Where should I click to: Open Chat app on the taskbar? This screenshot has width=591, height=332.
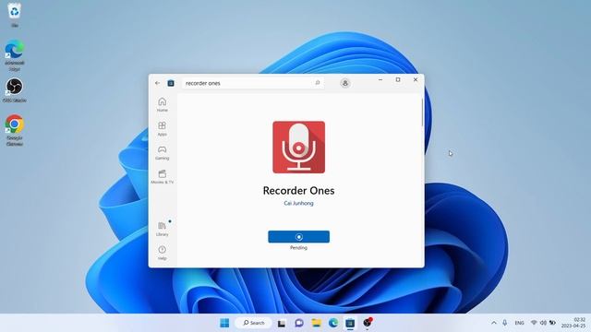pyautogui.click(x=299, y=323)
